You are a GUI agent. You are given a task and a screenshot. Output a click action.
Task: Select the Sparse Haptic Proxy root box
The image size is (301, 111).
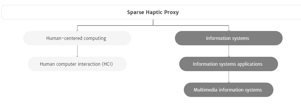(152, 12)
